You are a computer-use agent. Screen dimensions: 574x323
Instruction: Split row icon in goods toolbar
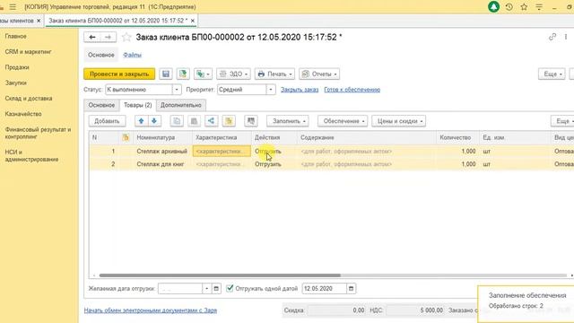coord(212,121)
